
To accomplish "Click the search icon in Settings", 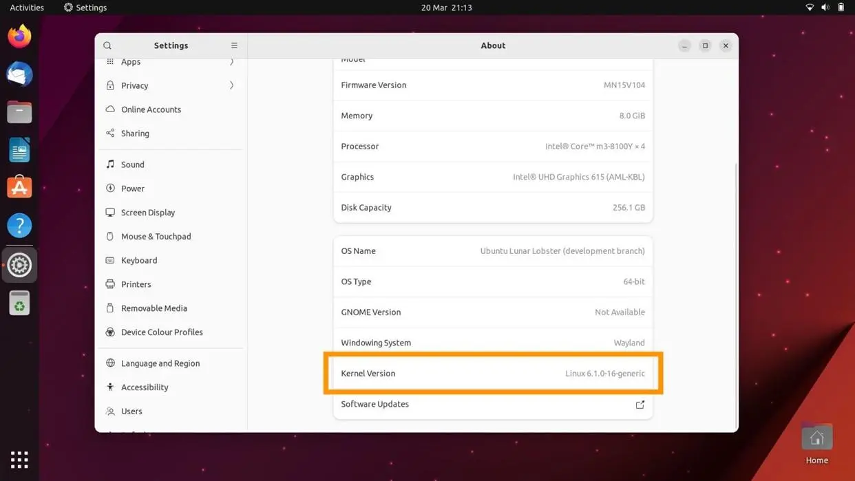I will point(107,45).
